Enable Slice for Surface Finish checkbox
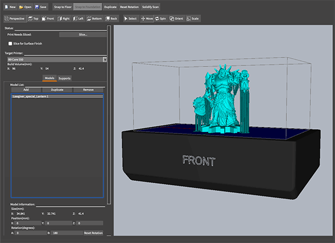The height and width of the screenshot is (243, 335). tap(10, 44)
